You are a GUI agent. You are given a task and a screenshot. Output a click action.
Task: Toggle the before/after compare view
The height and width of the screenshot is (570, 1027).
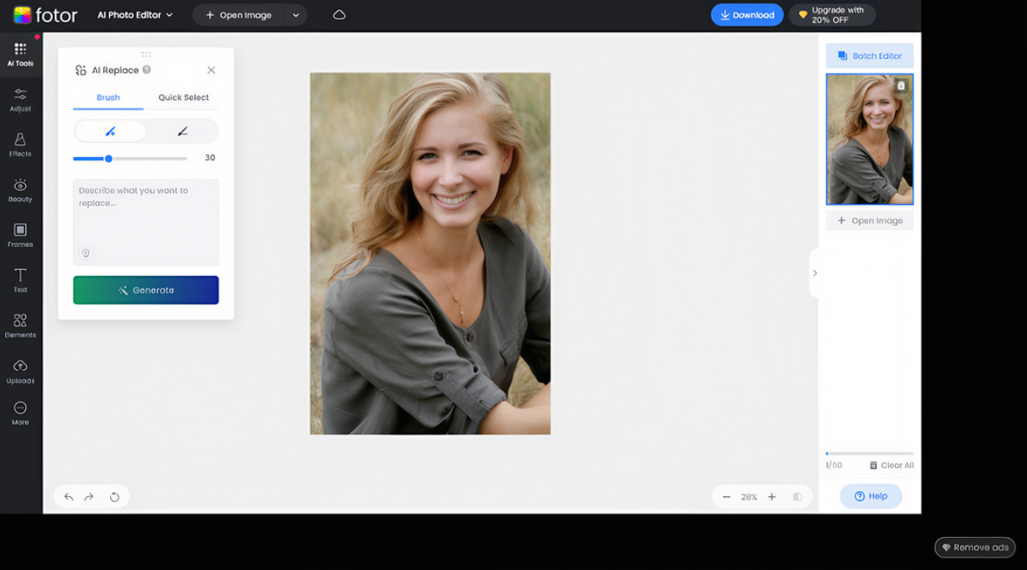[x=798, y=497]
